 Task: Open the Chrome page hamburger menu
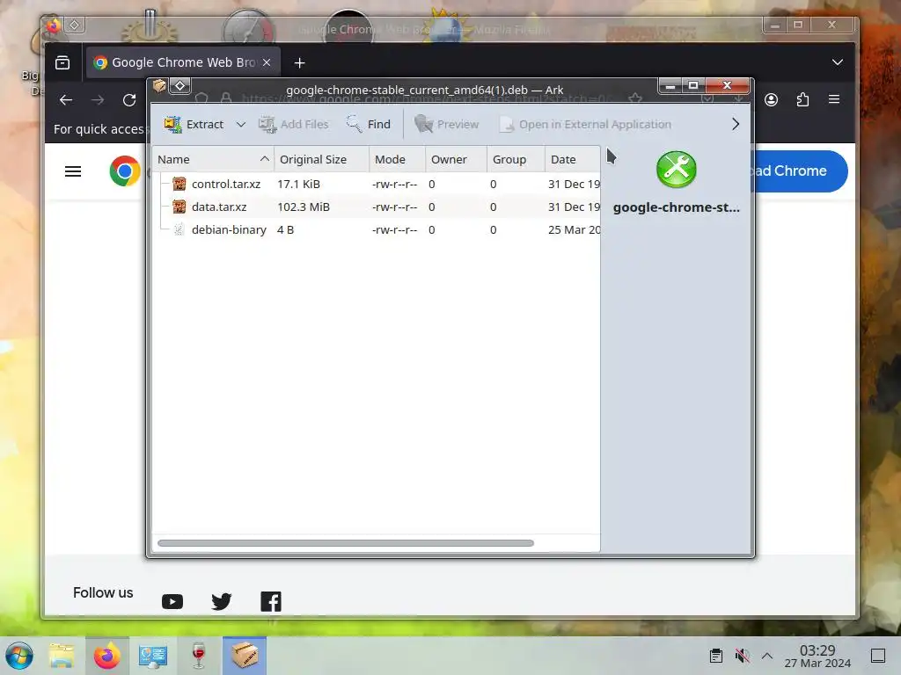coord(73,171)
